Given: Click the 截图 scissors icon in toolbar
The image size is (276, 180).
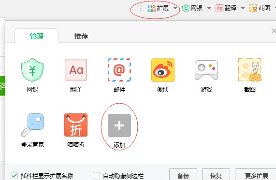Looking at the screenshot, I should [x=253, y=8].
